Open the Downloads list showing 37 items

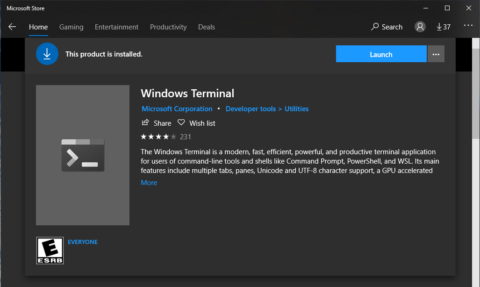click(443, 27)
